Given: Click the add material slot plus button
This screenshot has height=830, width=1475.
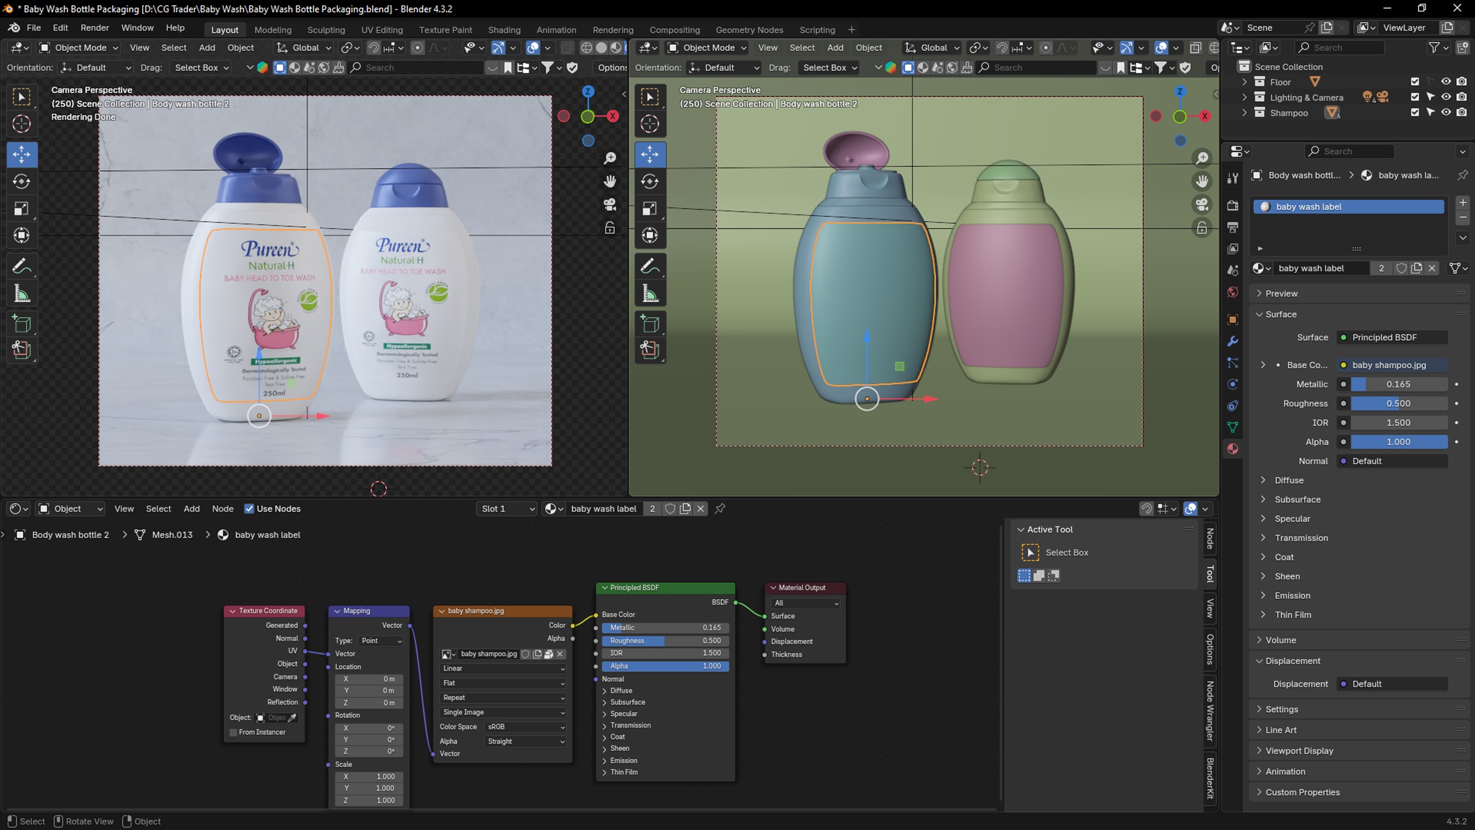Looking at the screenshot, I should pyautogui.click(x=1463, y=202).
